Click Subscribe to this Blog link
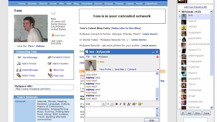This screenshot has height=122, width=217. (x=126, y=28)
